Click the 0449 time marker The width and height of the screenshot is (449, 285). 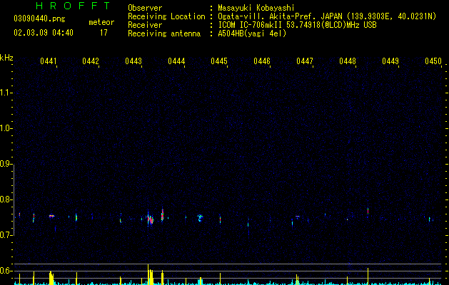click(390, 61)
